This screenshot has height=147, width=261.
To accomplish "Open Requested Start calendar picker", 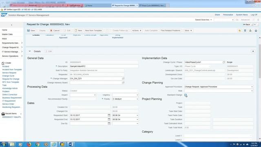I will click(x=109, y=115).
